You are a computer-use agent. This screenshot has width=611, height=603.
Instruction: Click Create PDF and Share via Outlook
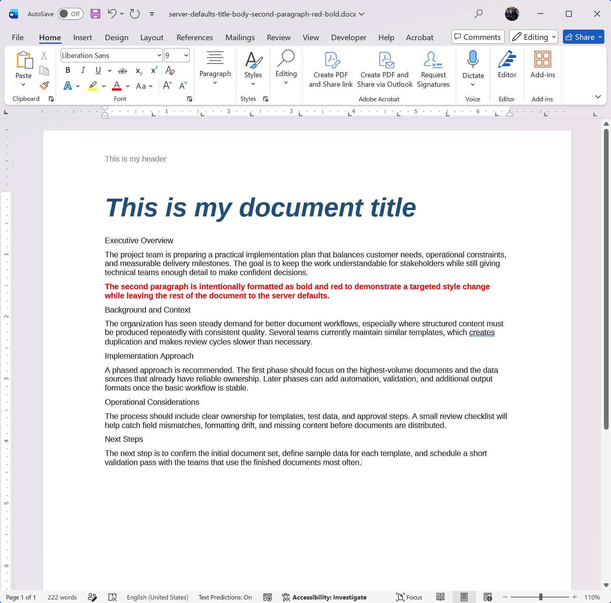click(385, 70)
